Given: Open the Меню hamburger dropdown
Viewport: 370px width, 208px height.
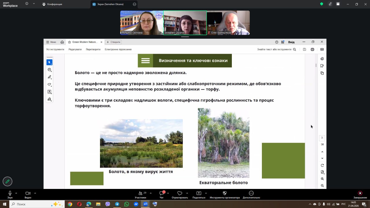Looking at the screenshot, I should pyautogui.click(x=51, y=42).
